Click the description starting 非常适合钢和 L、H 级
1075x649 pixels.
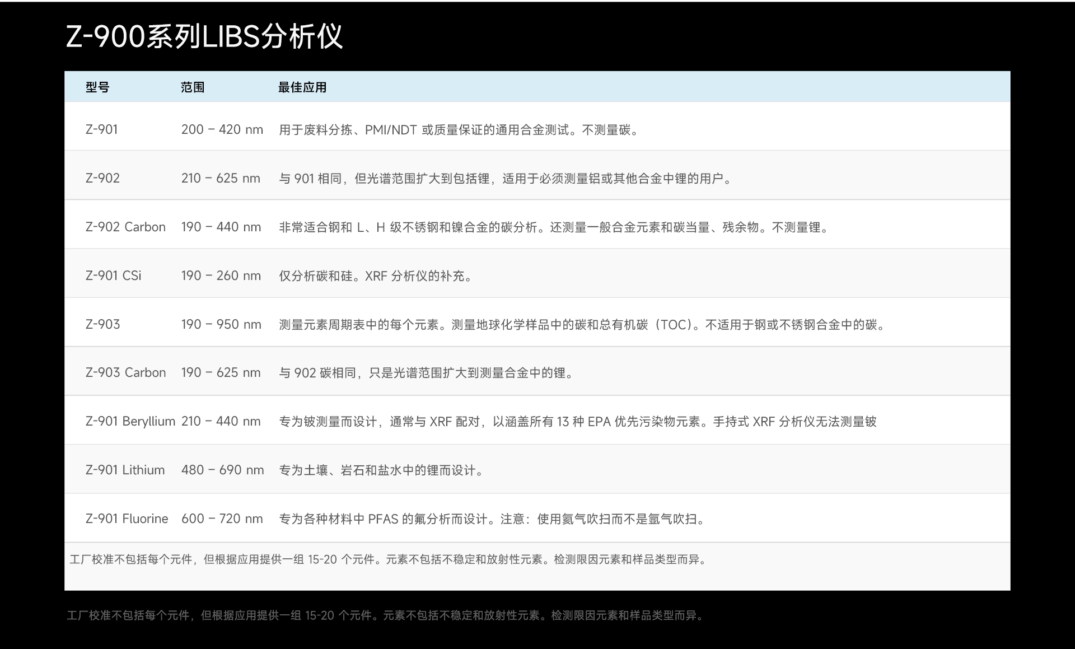(555, 227)
